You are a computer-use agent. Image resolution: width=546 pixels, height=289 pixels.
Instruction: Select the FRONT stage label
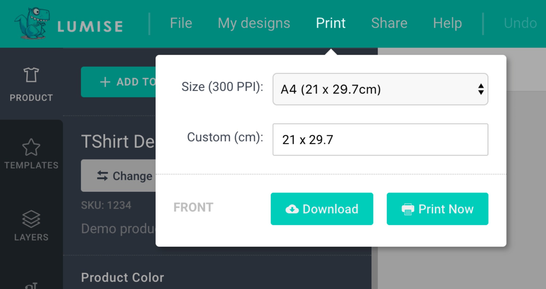193,207
